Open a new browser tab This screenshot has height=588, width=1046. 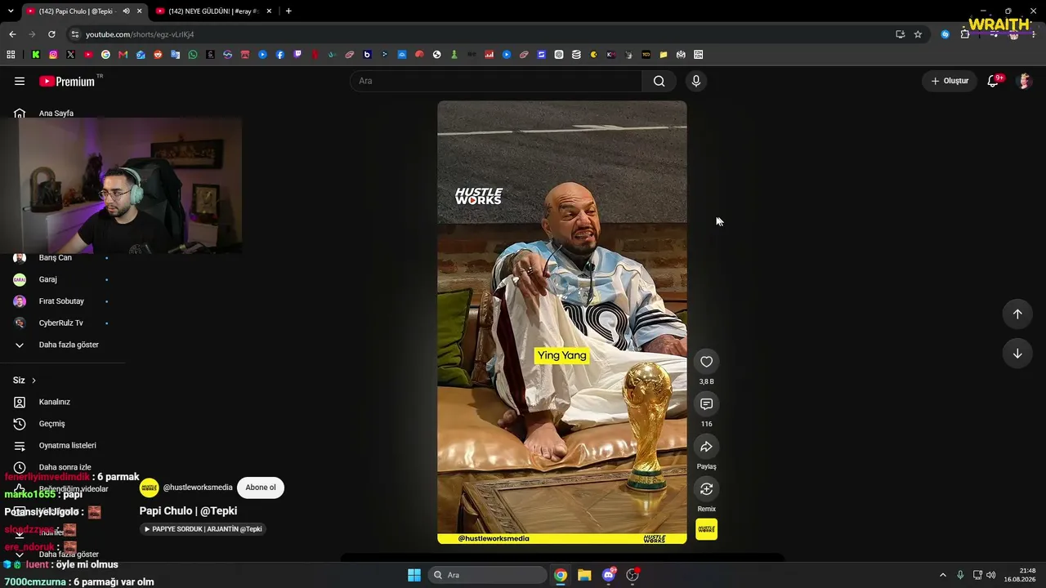tap(288, 11)
